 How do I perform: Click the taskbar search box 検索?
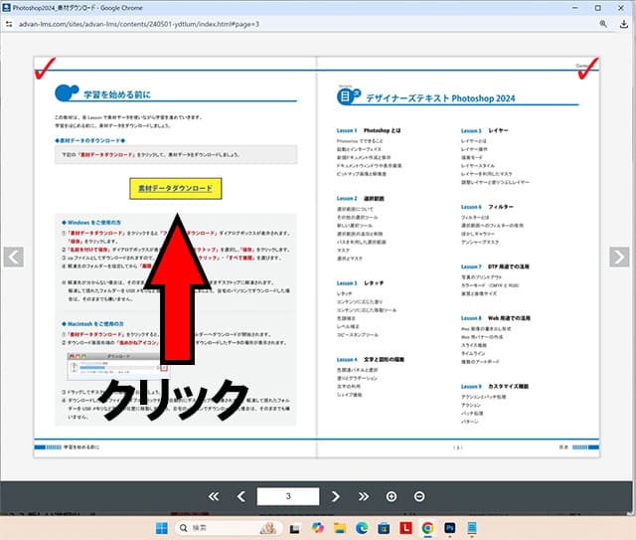click(229, 528)
